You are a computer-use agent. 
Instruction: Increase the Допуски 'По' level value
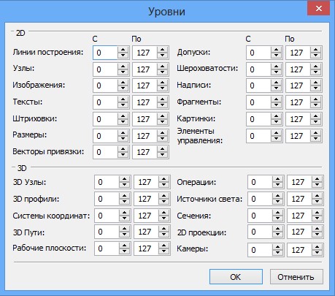tap(315, 50)
